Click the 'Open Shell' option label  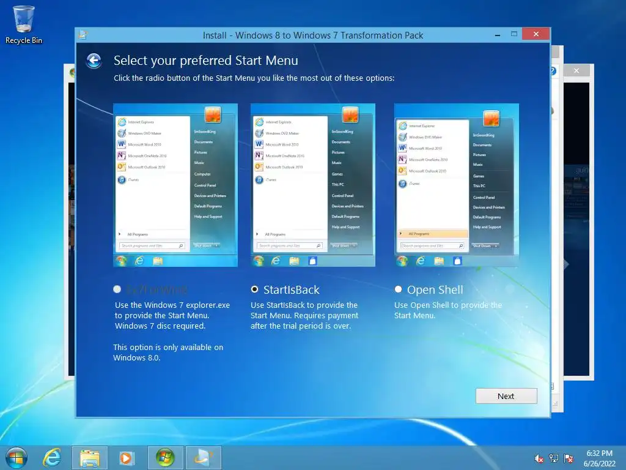coord(435,289)
